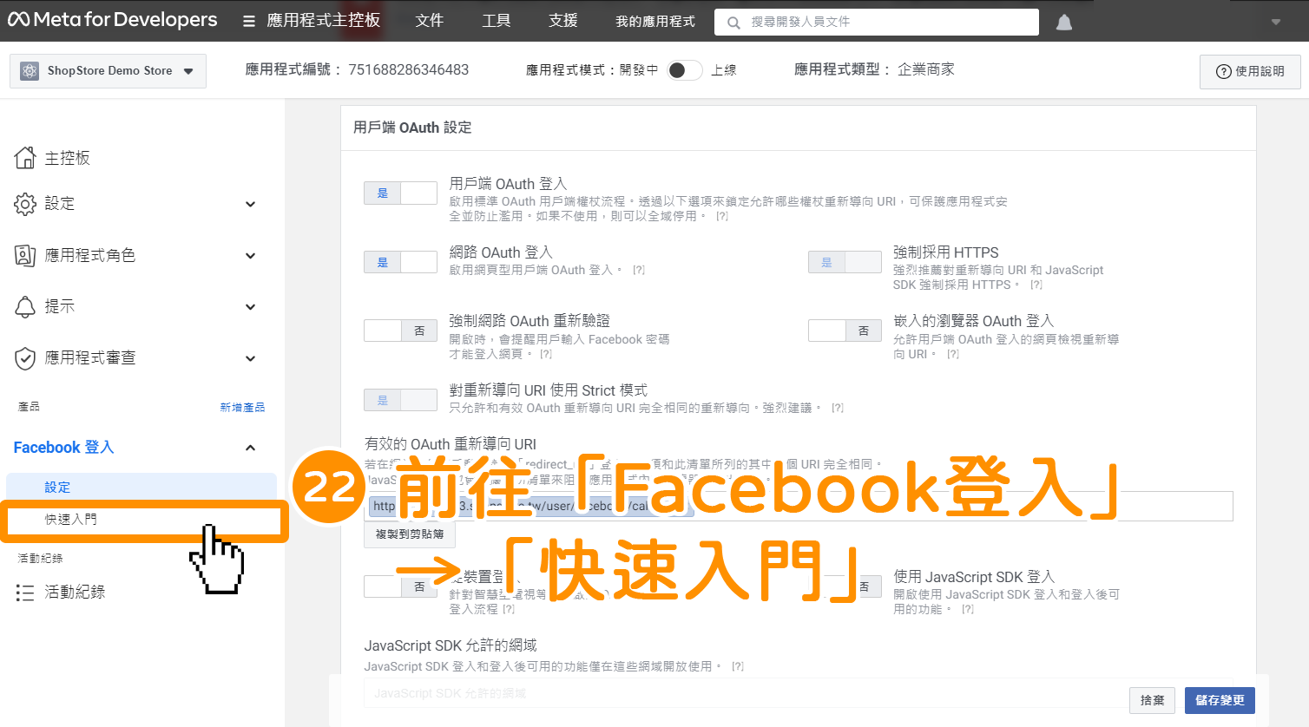Click the 複製到剪貼簿 button

[410, 534]
